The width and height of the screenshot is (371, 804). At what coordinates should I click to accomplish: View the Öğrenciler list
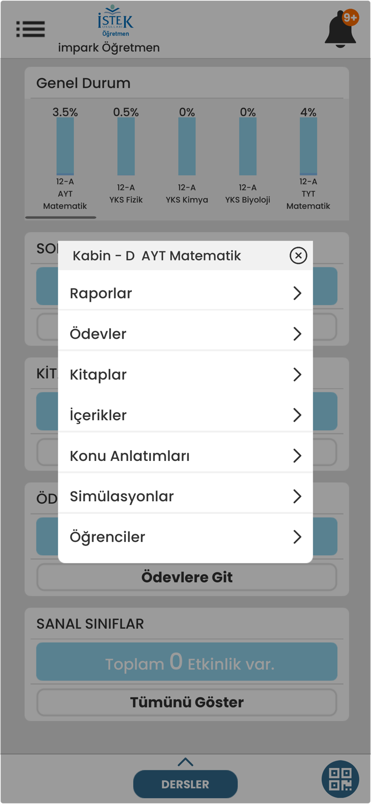tap(185, 537)
